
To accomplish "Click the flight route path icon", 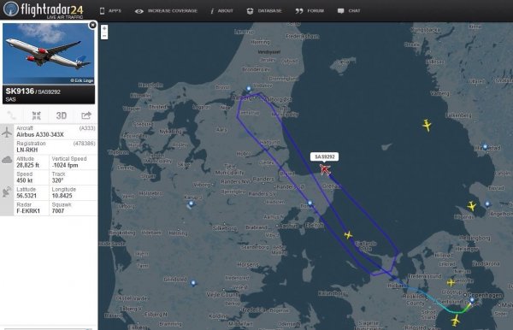I will (12, 115).
